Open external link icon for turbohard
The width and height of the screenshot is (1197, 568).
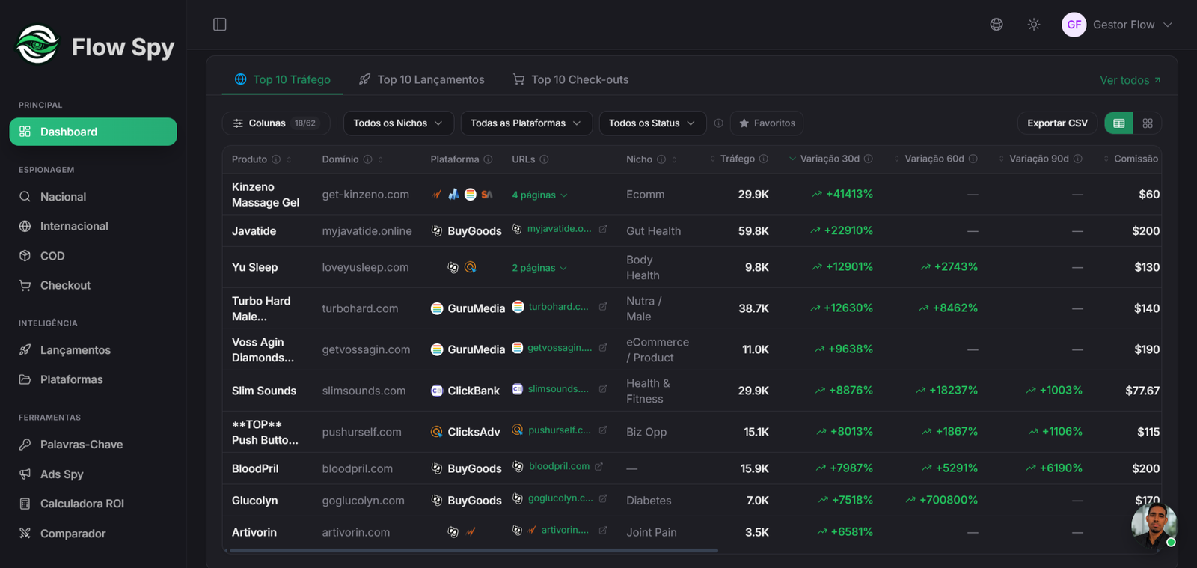point(603,307)
